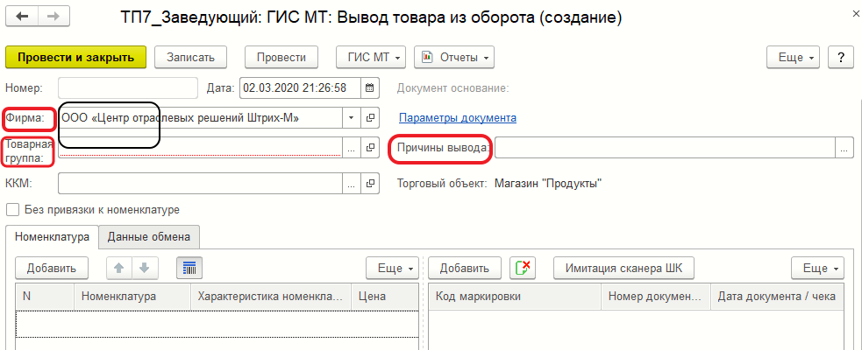Screen dimensions: 862x350
Task: Open the Еще menu above the nomenclature table
Action: click(393, 269)
